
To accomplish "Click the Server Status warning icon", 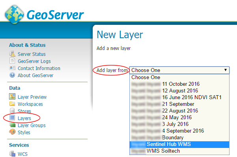I will pyautogui.click(x=12, y=54).
